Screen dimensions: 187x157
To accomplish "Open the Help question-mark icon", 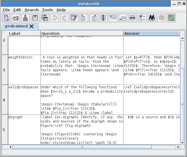I will 171,18.
